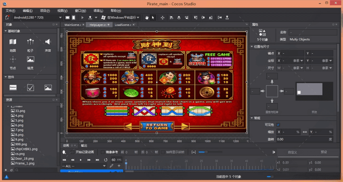The image size is (343, 182).
Task: Pick the Button widget in controls panel
Action: (x=13, y=87)
